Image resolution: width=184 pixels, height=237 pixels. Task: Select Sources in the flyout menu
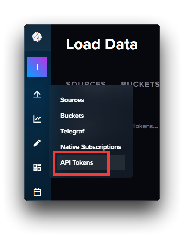pos(72,100)
